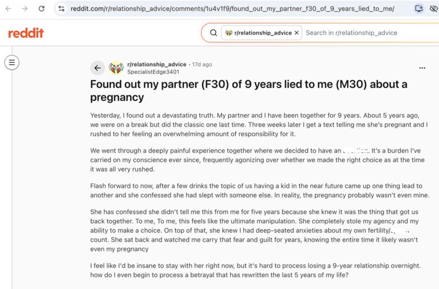This screenshot has height=289, width=439.
Task: Click the 17d ago post timestamp
Action: pos(202,65)
